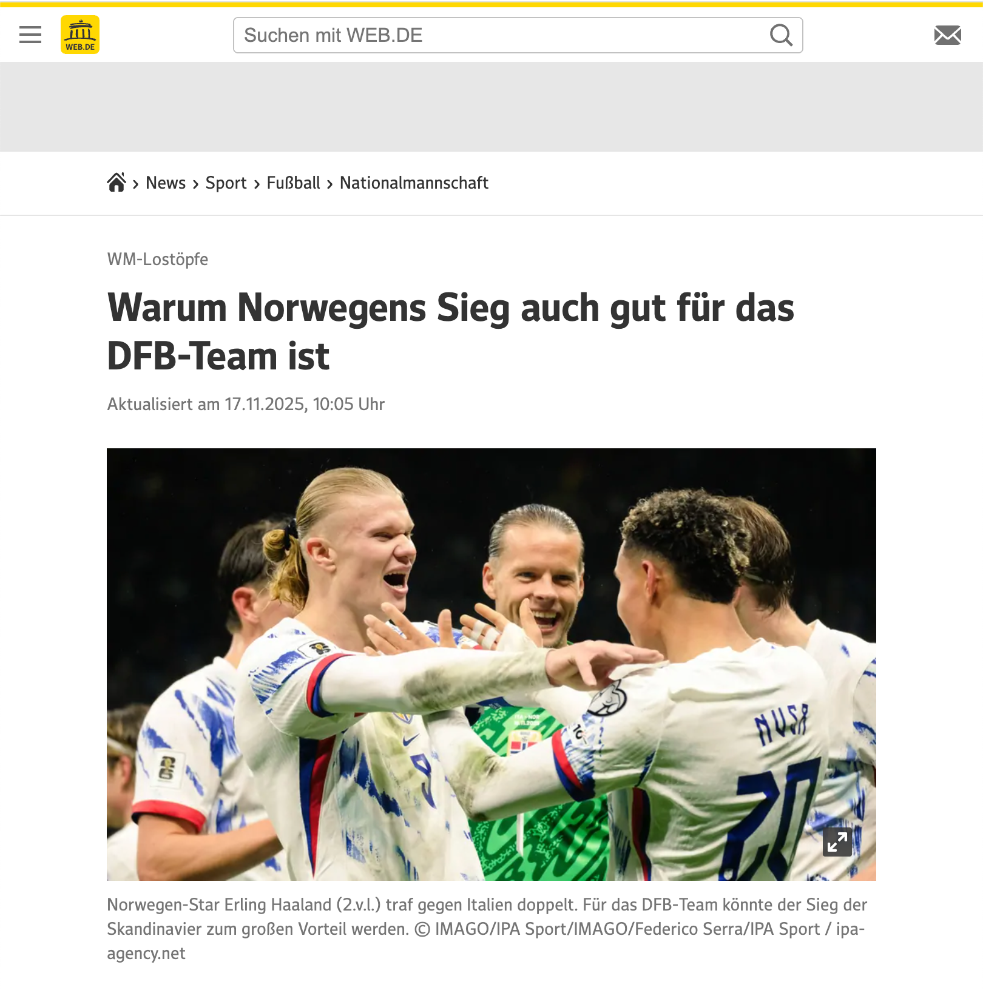Open the Fußball breadcrumb link
Screen dimensions: 983x990
click(293, 183)
